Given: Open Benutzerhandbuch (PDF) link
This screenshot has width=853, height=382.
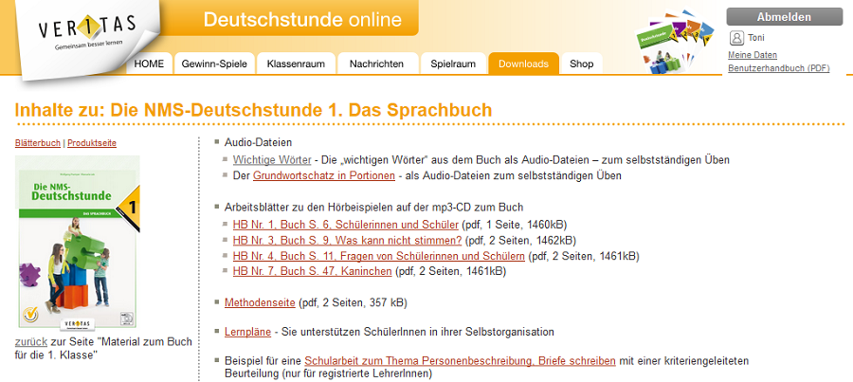Looking at the screenshot, I should [x=778, y=68].
